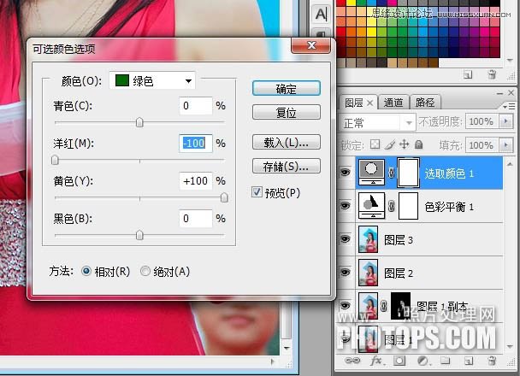Select the 相对(R) method radio button
This screenshot has height=376, width=520.
pos(86,271)
